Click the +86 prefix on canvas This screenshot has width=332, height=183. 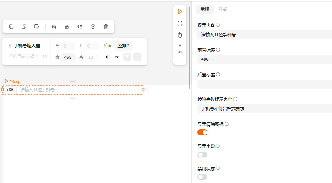coord(10,90)
